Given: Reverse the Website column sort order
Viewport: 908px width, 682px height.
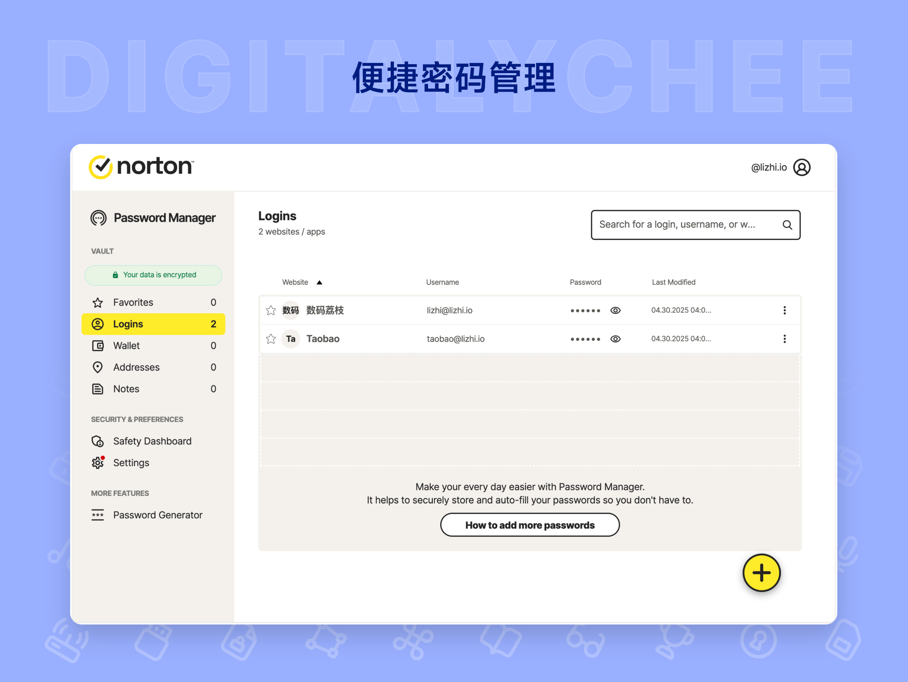Looking at the screenshot, I should tap(319, 282).
